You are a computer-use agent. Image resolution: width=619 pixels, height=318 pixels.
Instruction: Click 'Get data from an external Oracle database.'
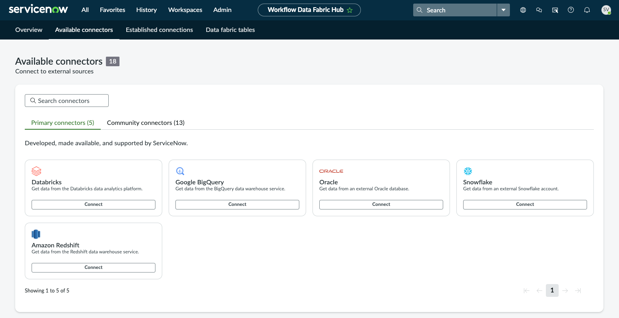pyautogui.click(x=364, y=189)
